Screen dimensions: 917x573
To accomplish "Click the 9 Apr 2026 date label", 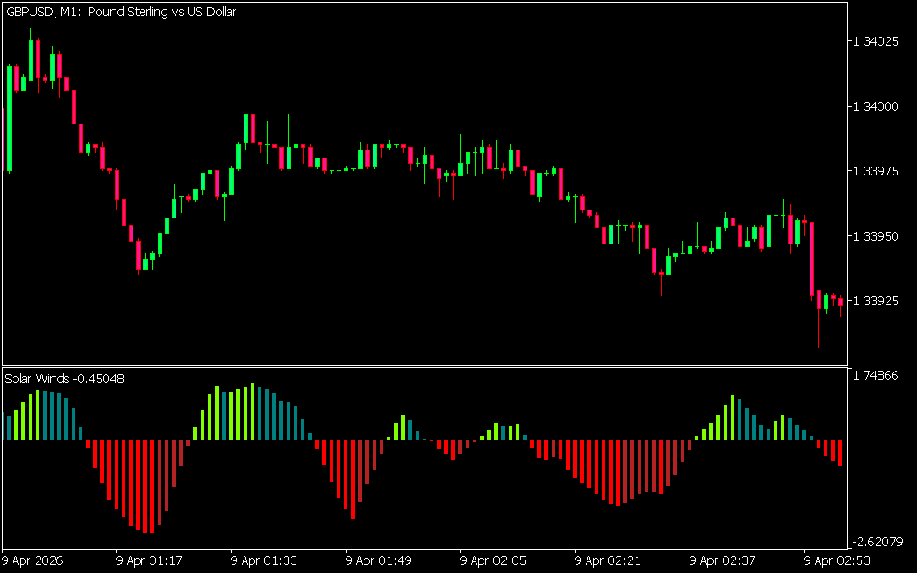I will point(32,560).
